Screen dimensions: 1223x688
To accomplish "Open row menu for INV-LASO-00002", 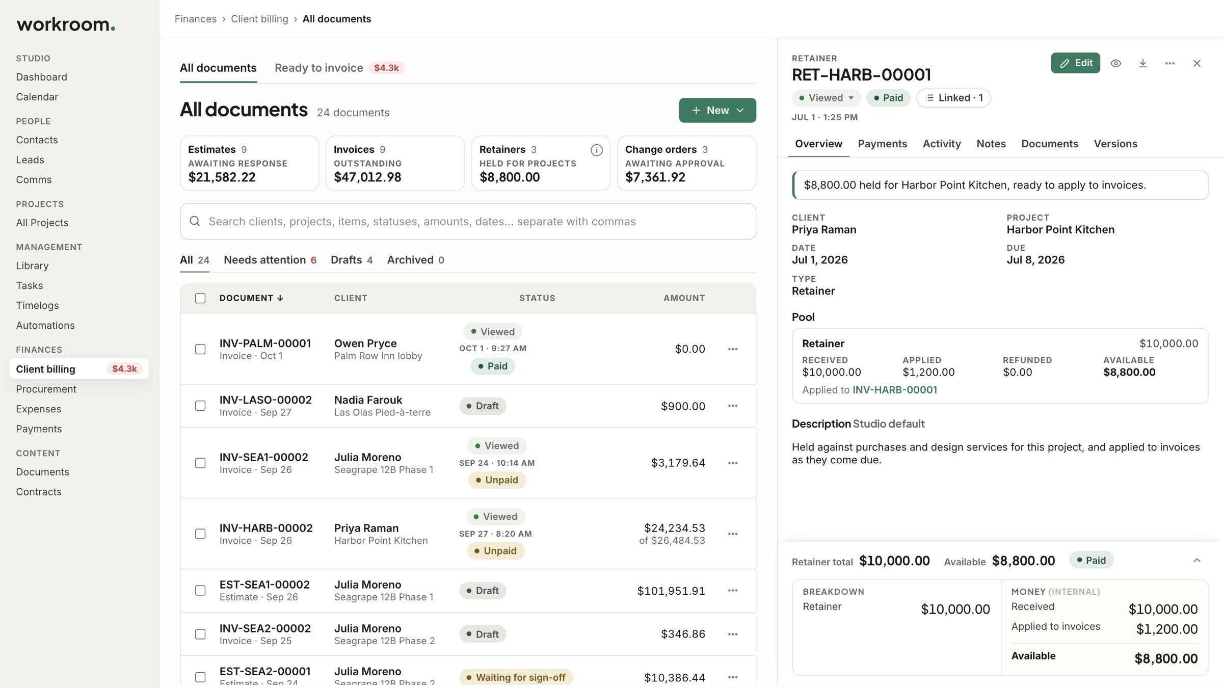I will (x=733, y=406).
